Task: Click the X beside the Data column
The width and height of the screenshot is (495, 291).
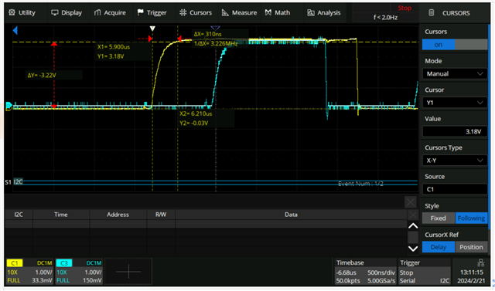Action: (x=412, y=215)
